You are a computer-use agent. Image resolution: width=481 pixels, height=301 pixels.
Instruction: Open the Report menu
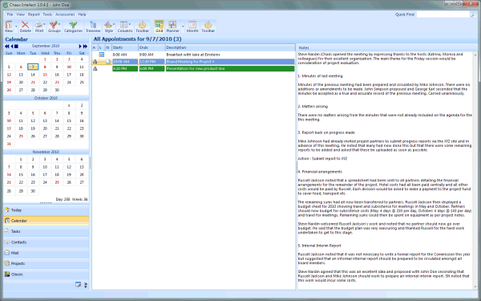(34, 14)
